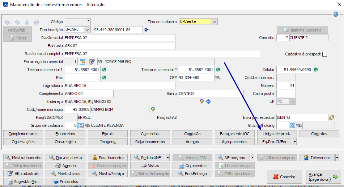The image size is (344, 187).
Task: Open WhatsApp icon beside Celular number
Action: (x=316, y=70)
